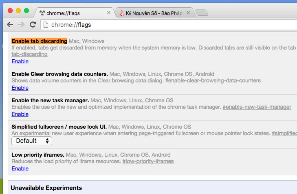Focus the chrome://flags address bar
Screen dimensions: 297x194
(169, 25)
